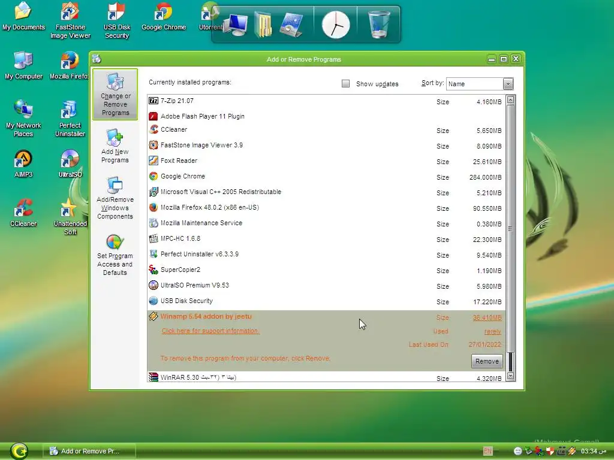The image size is (614, 460).
Task: Click the program list scrollbar thumb
Action: pos(510,228)
